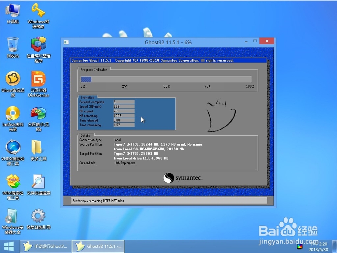Minimize the Ghost32 window

click(x=246, y=41)
